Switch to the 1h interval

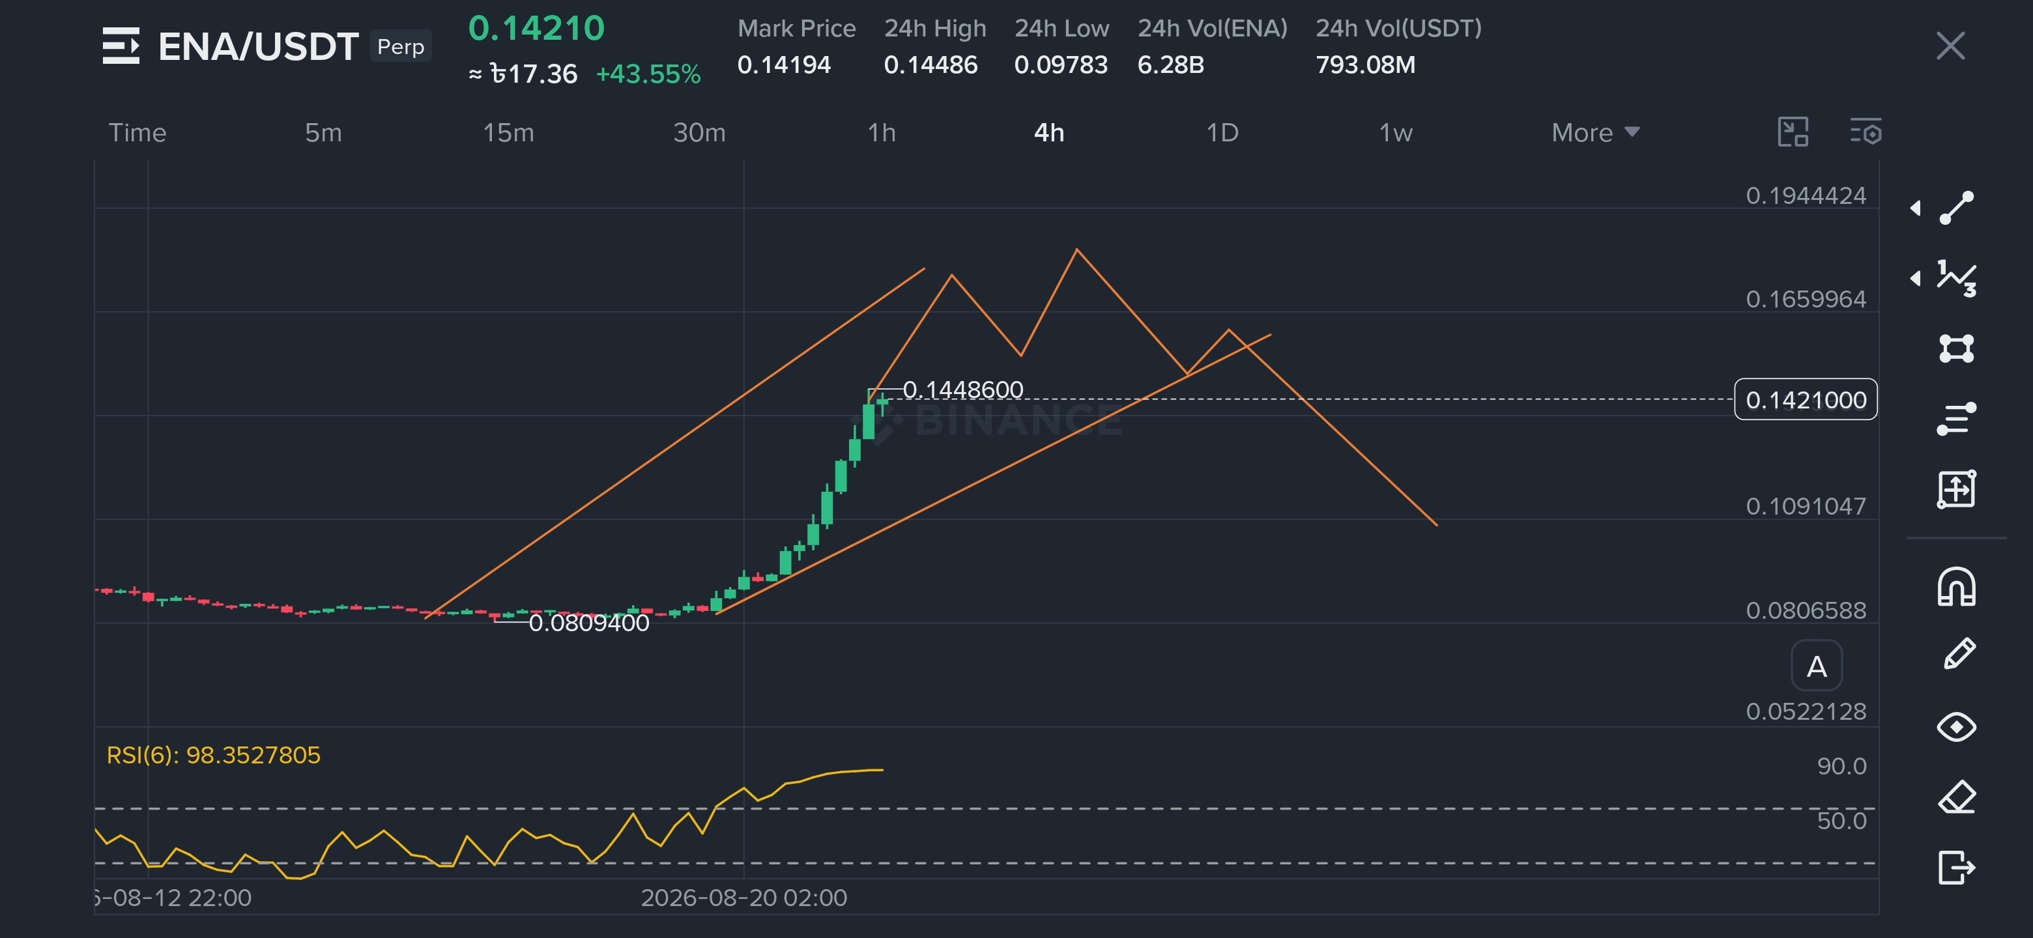coord(882,132)
